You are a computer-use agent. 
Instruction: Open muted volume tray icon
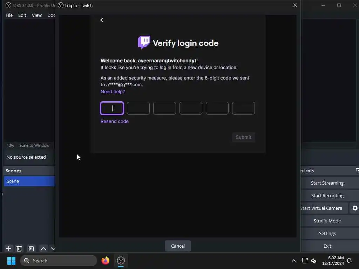pos(314,261)
